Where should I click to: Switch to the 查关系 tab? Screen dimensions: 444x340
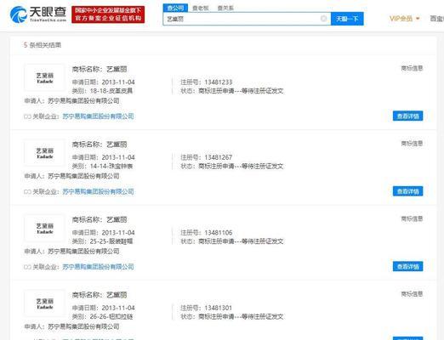[x=225, y=8]
